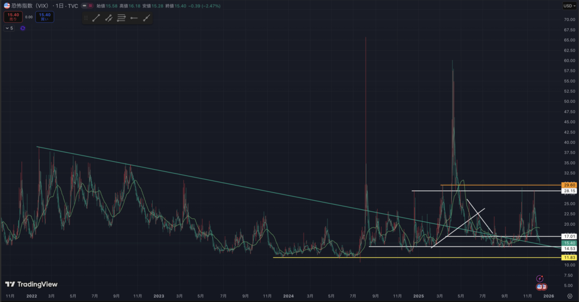
Task: Select the second line tool in floating toolbar
Action: point(109,18)
